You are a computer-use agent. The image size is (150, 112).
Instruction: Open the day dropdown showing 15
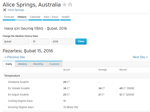40,42
